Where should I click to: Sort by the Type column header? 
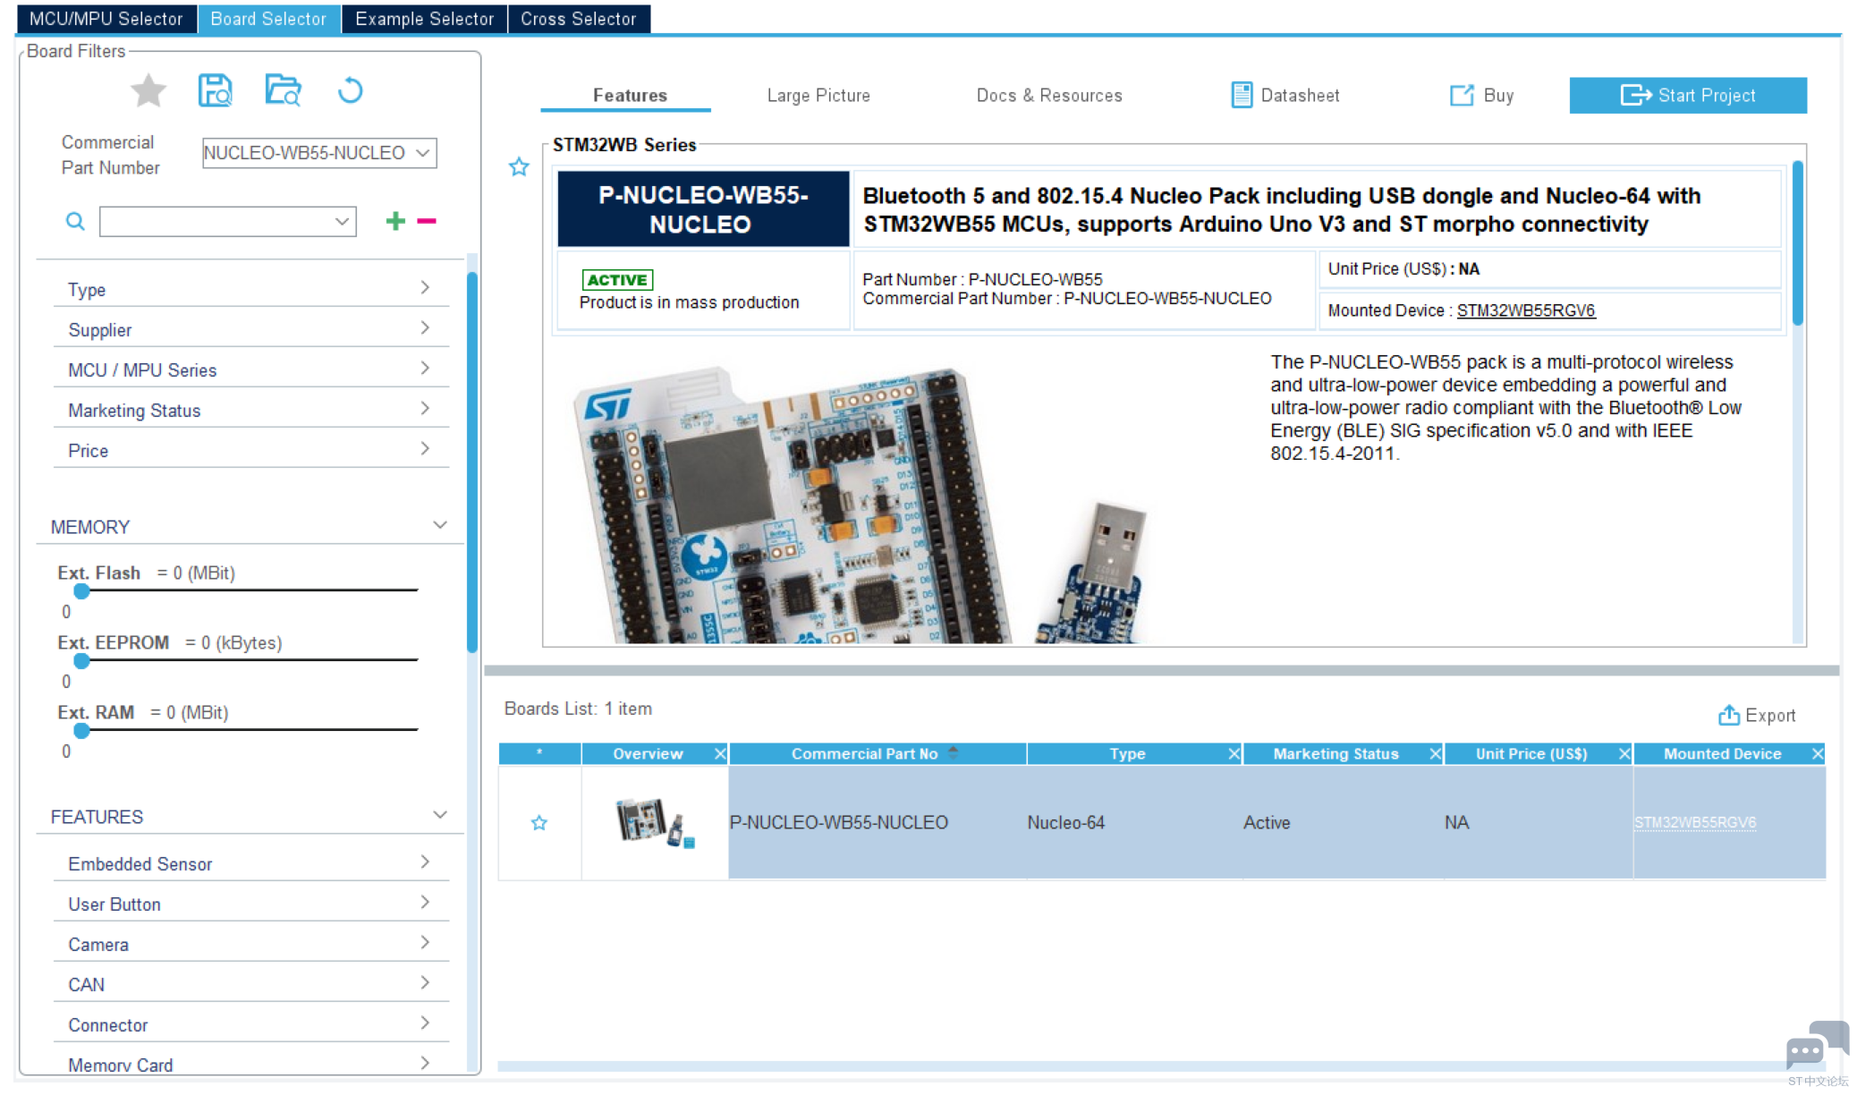1127,754
